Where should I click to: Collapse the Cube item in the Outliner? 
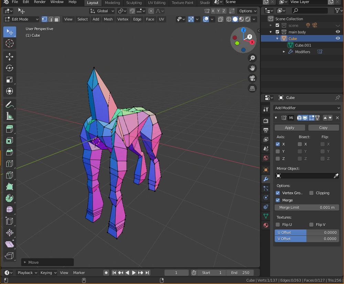pos(277,39)
